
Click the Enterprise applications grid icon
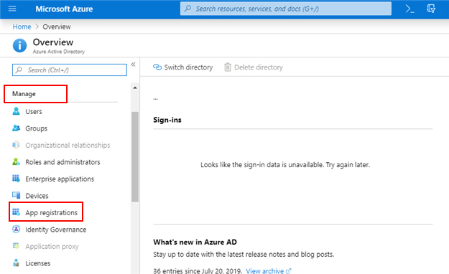coord(17,179)
